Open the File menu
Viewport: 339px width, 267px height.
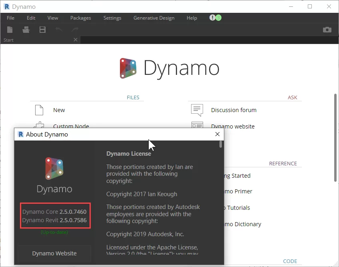click(10, 18)
